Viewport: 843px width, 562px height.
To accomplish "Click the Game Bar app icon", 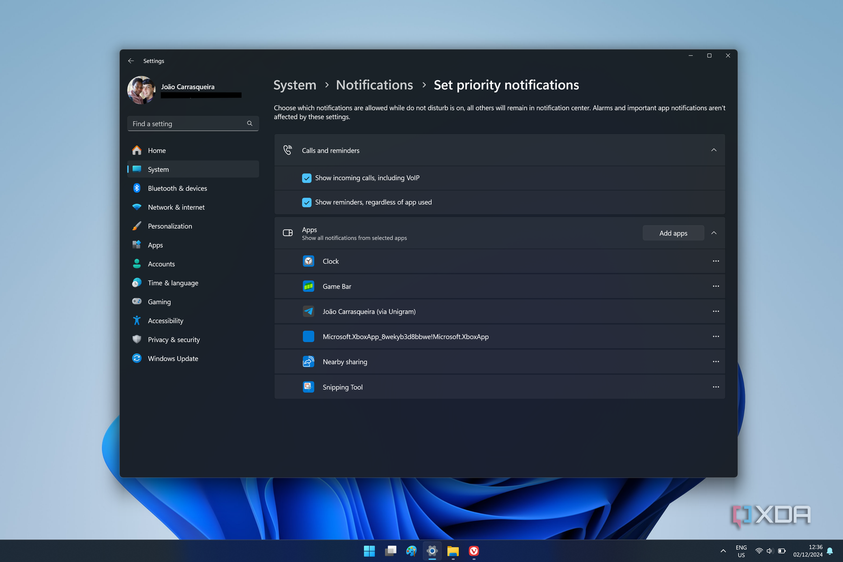I will [309, 286].
